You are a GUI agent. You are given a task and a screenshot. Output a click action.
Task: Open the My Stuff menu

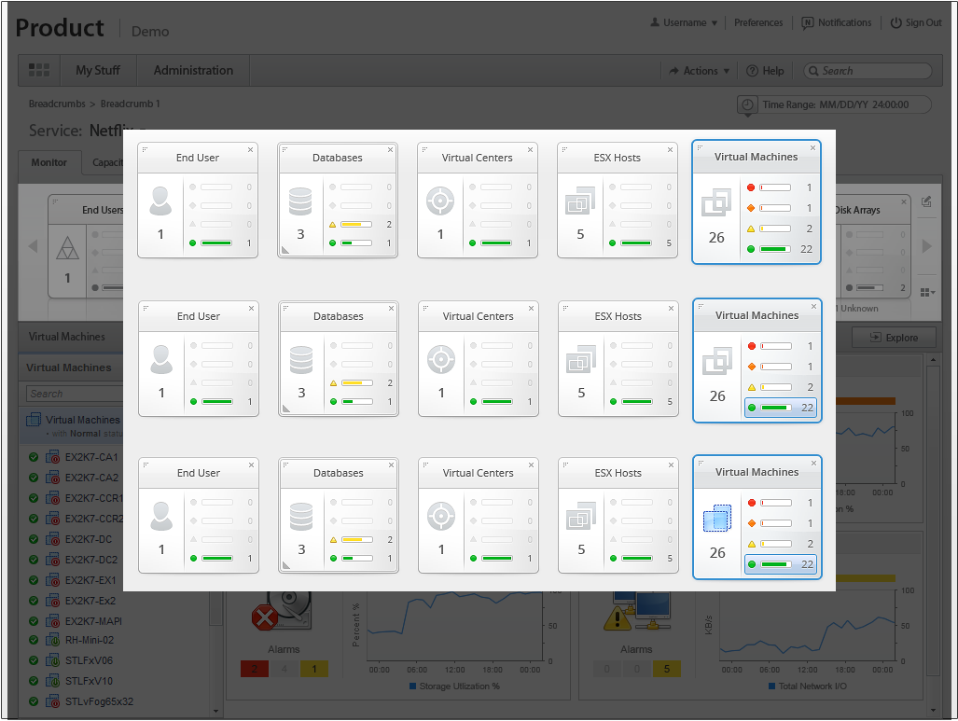point(98,71)
